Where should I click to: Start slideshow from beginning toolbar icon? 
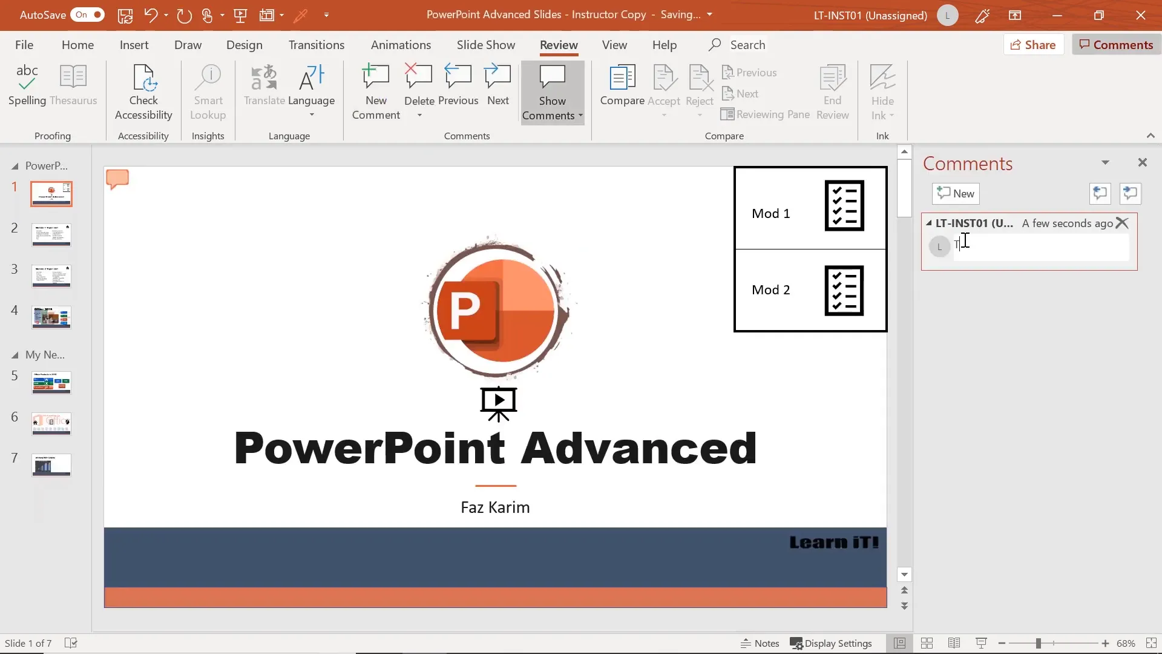coord(240,15)
